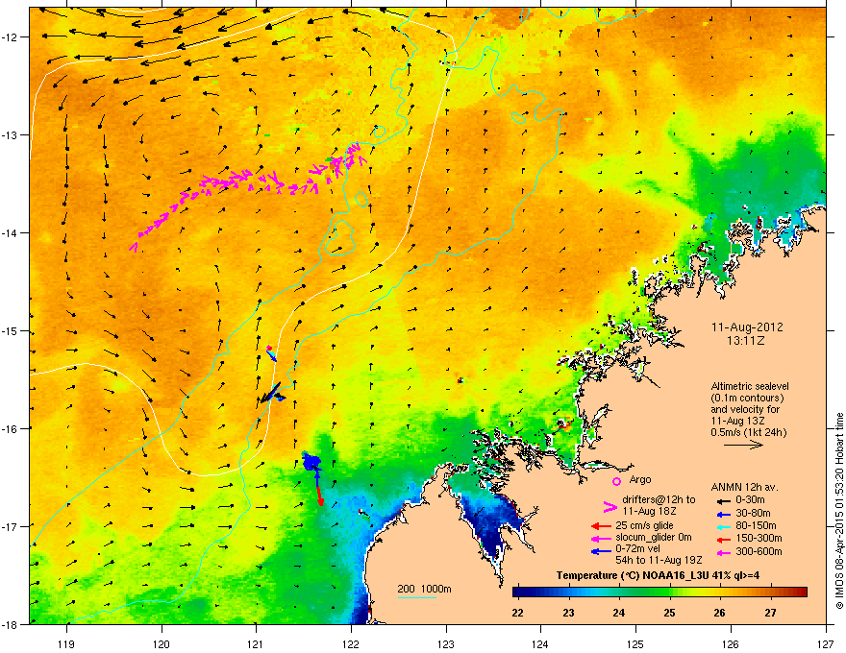Viewport: 846px width, 653px height.
Task: Click the longitude axis label 127
Action: [x=826, y=643]
